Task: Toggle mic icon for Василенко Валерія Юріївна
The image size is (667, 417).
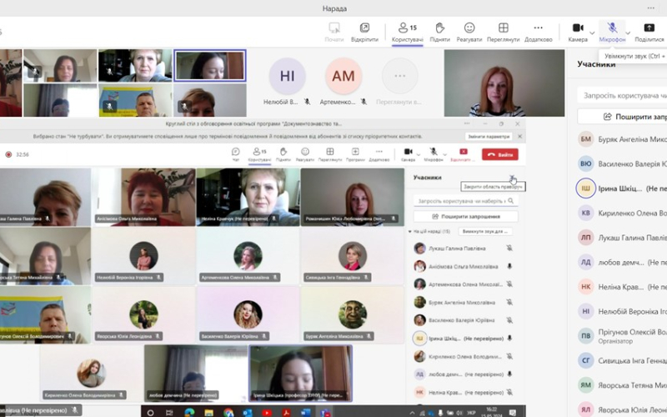Action: (509, 320)
